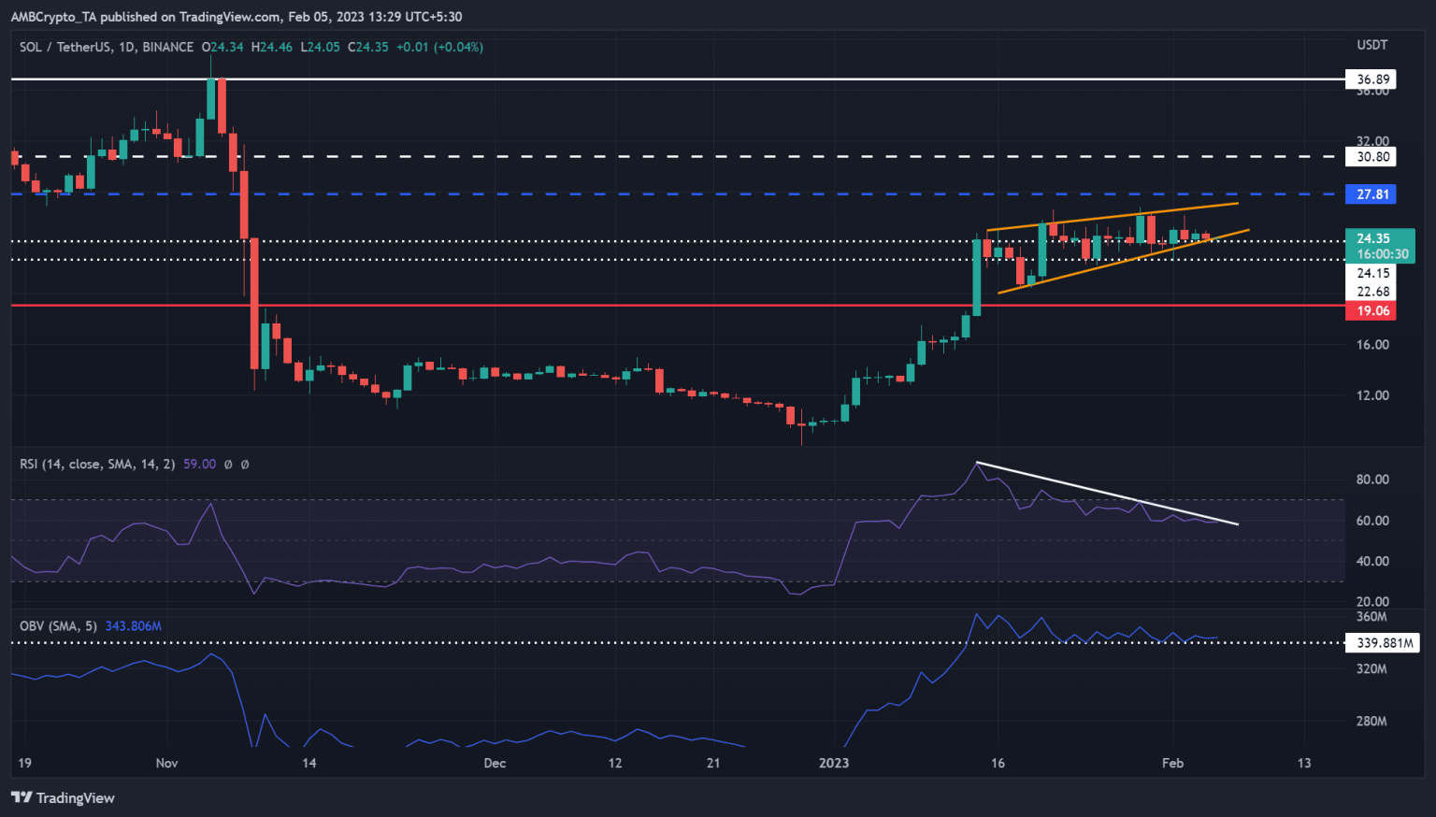Click the USDT currency label on price axis
This screenshot has height=817, width=1436.
tap(1371, 45)
